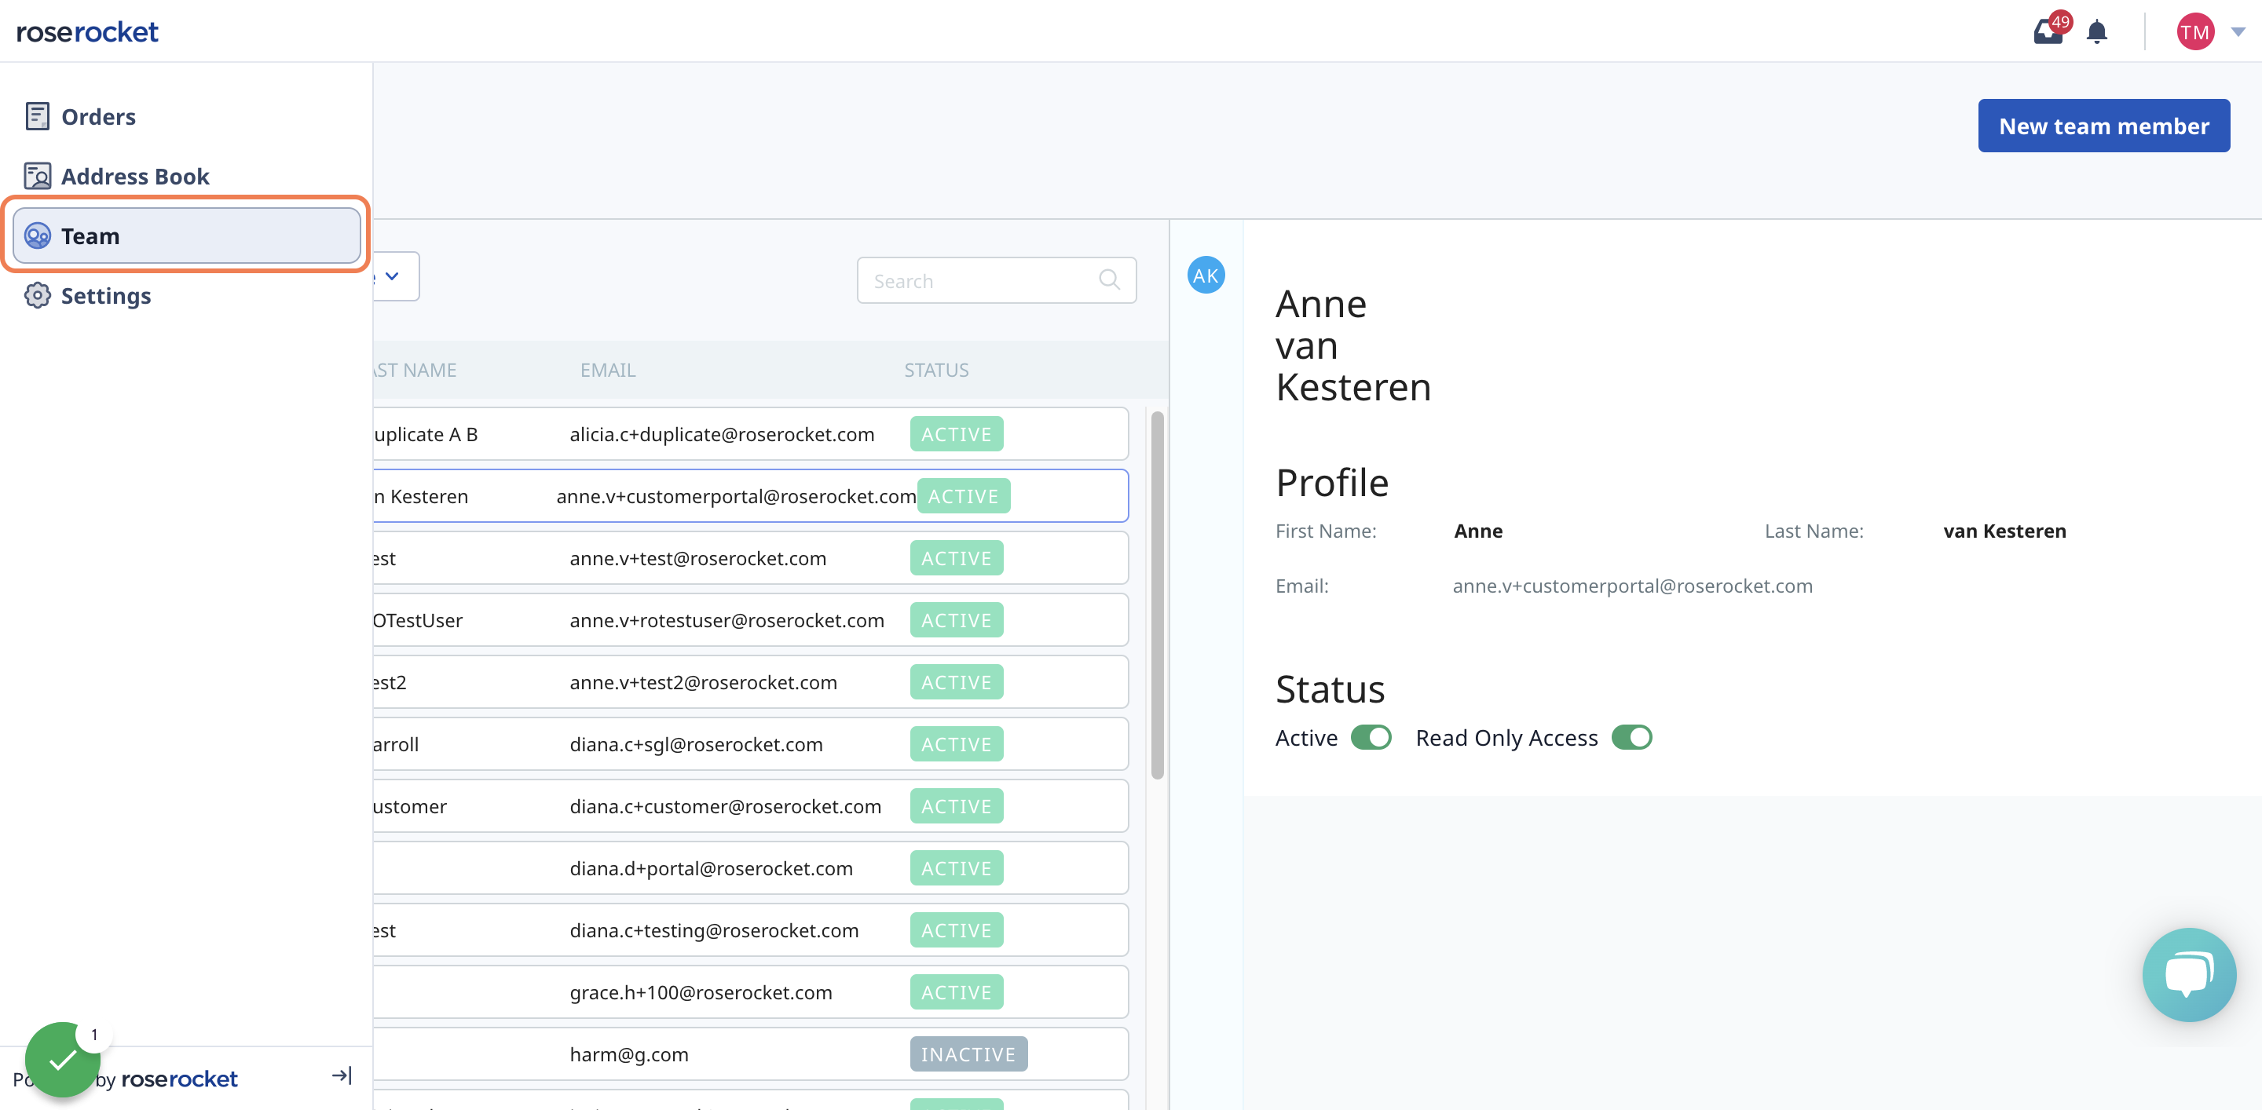Viewport: 2262px width, 1110px height.
Task: Click the Team icon in sidebar
Action: point(37,236)
